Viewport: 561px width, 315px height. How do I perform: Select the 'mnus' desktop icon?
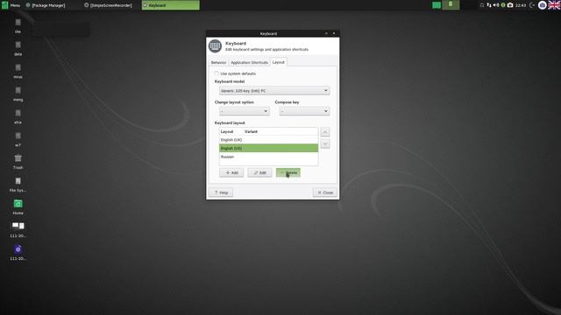(x=18, y=72)
